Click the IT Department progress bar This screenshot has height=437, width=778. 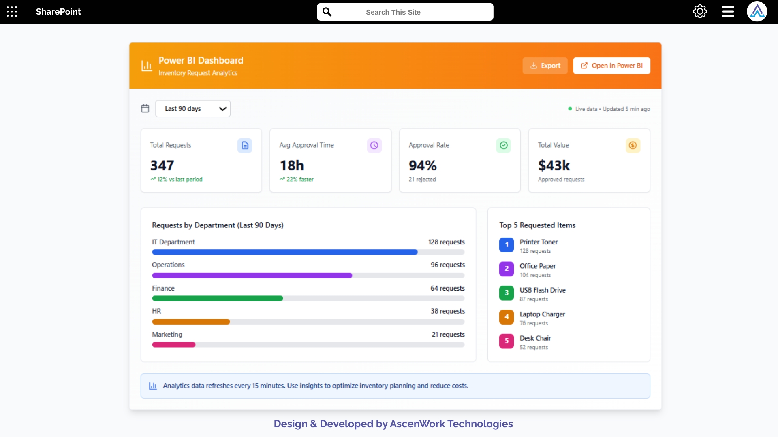tap(284, 252)
